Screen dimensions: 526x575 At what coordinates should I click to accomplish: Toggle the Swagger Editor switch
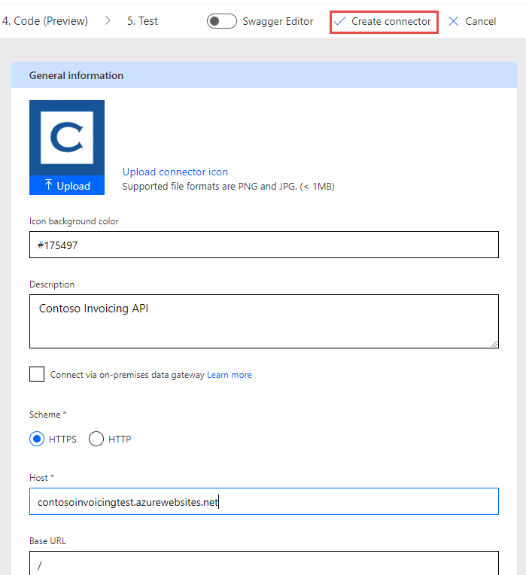222,21
